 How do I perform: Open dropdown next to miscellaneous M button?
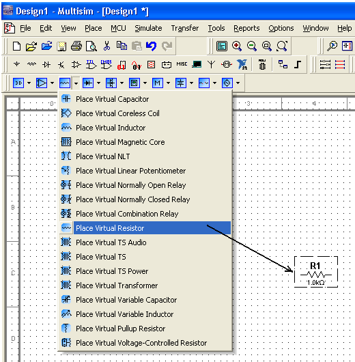pos(168,83)
